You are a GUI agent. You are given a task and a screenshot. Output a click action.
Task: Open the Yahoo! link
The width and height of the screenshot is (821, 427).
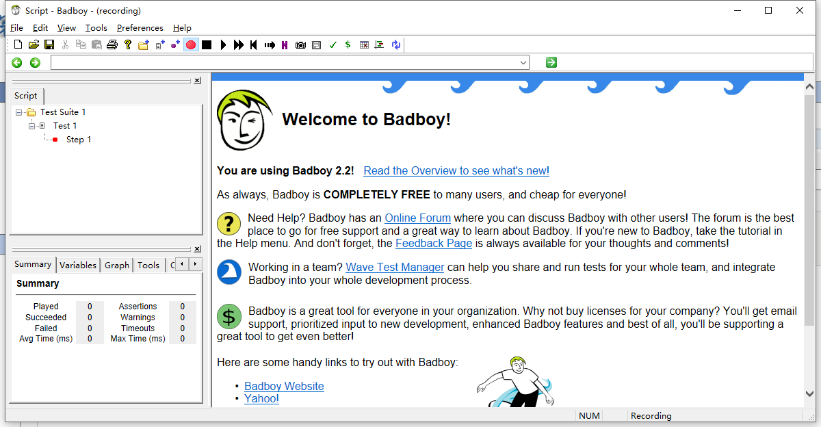tap(261, 398)
